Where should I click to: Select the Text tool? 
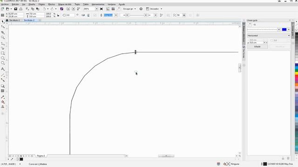coord(3,69)
